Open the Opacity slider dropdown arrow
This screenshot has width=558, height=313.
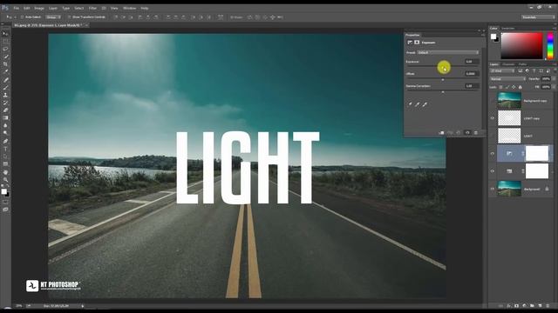click(x=554, y=79)
